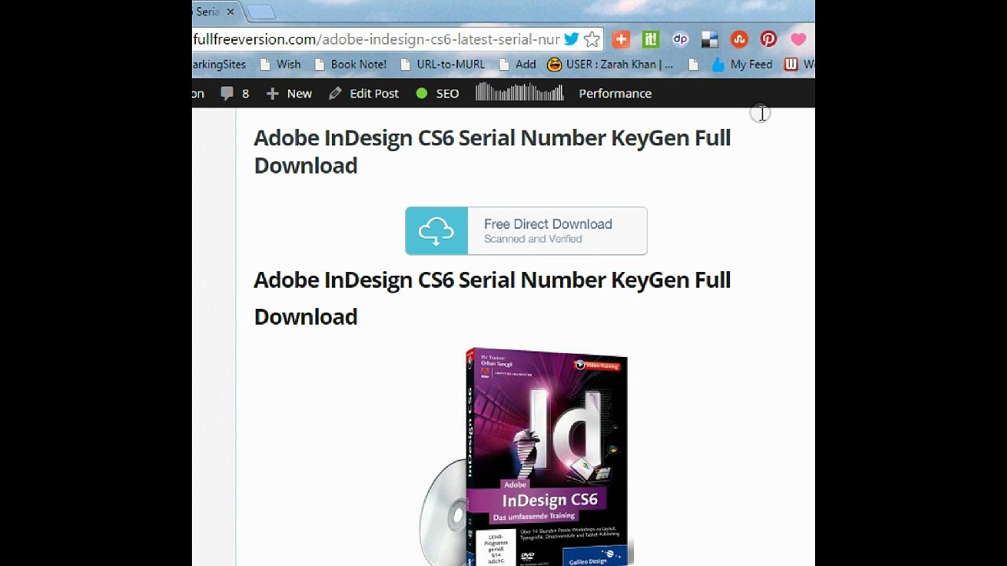Open the red W bookmark icon
This screenshot has height=566, width=1007.
(x=791, y=64)
